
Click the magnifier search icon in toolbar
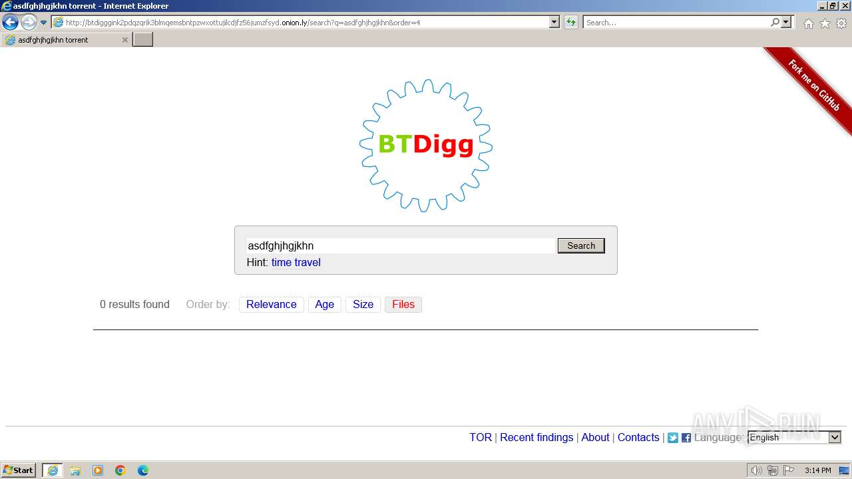click(x=775, y=22)
